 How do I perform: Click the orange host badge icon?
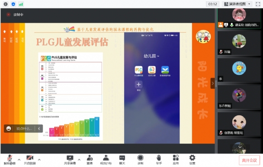(220, 25)
